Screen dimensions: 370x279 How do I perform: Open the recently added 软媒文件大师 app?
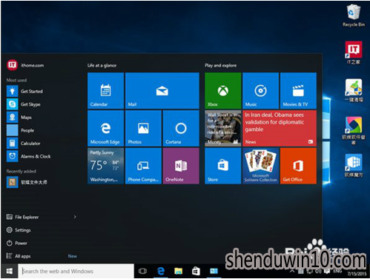[42, 182]
